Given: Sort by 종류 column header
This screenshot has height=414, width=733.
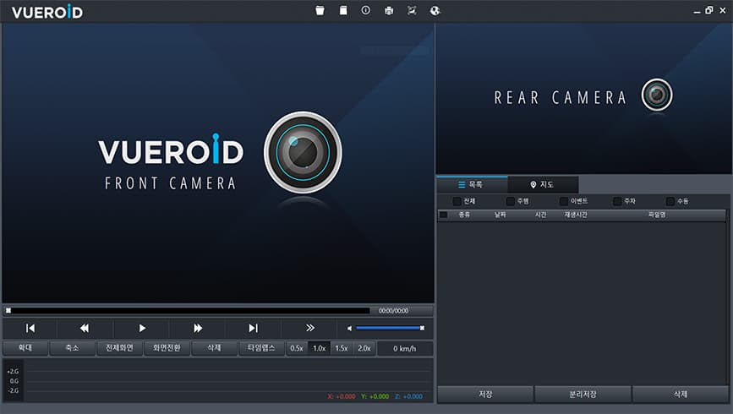Looking at the screenshot, I should click(x=464, y=215).
